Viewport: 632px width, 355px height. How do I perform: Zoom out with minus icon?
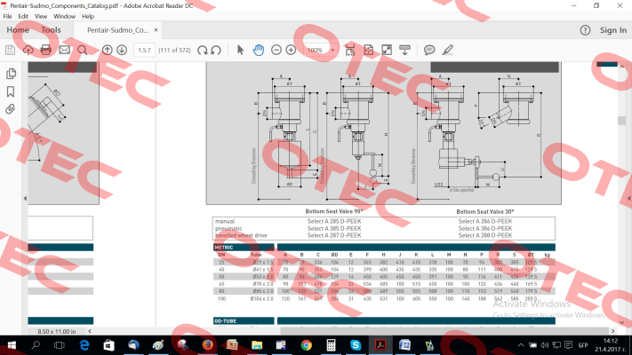pos(276,50)
